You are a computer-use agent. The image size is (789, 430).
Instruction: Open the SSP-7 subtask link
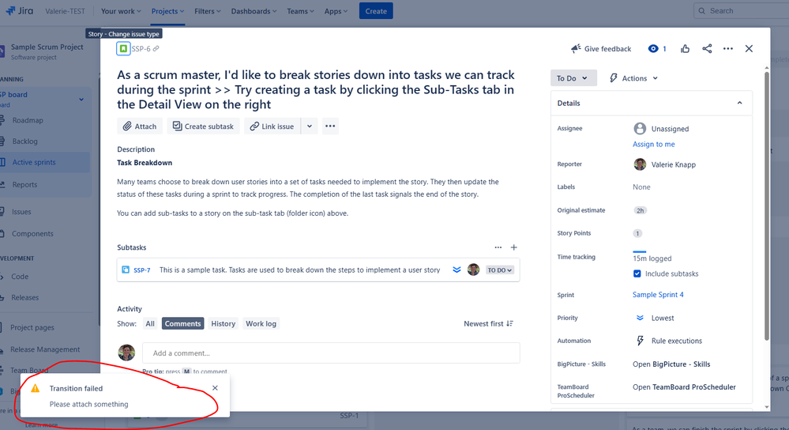coord(142,270)
